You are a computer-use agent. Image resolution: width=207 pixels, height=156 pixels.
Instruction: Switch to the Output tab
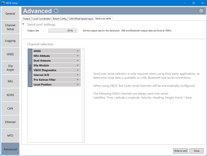[26, 19]
